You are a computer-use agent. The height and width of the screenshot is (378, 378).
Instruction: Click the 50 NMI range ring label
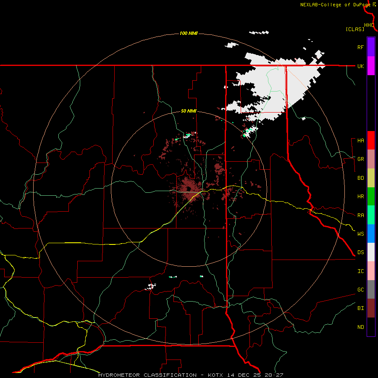(x=189, y=111)
